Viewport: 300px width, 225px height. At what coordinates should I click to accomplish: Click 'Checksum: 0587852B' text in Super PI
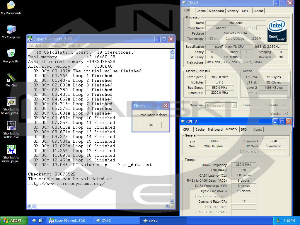coord(52,174)
